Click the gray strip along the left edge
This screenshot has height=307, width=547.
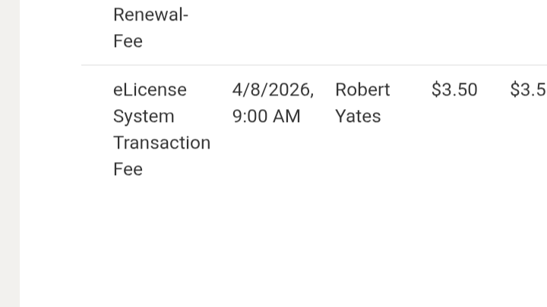click(9, 152)
